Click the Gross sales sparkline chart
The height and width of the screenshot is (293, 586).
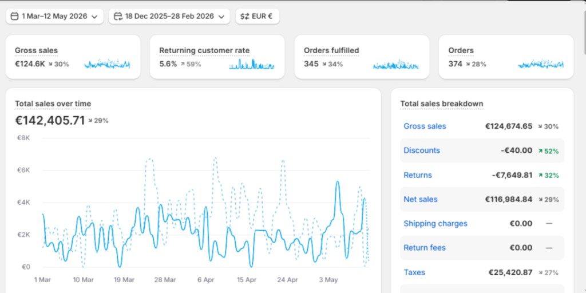[x=107, y=64]
